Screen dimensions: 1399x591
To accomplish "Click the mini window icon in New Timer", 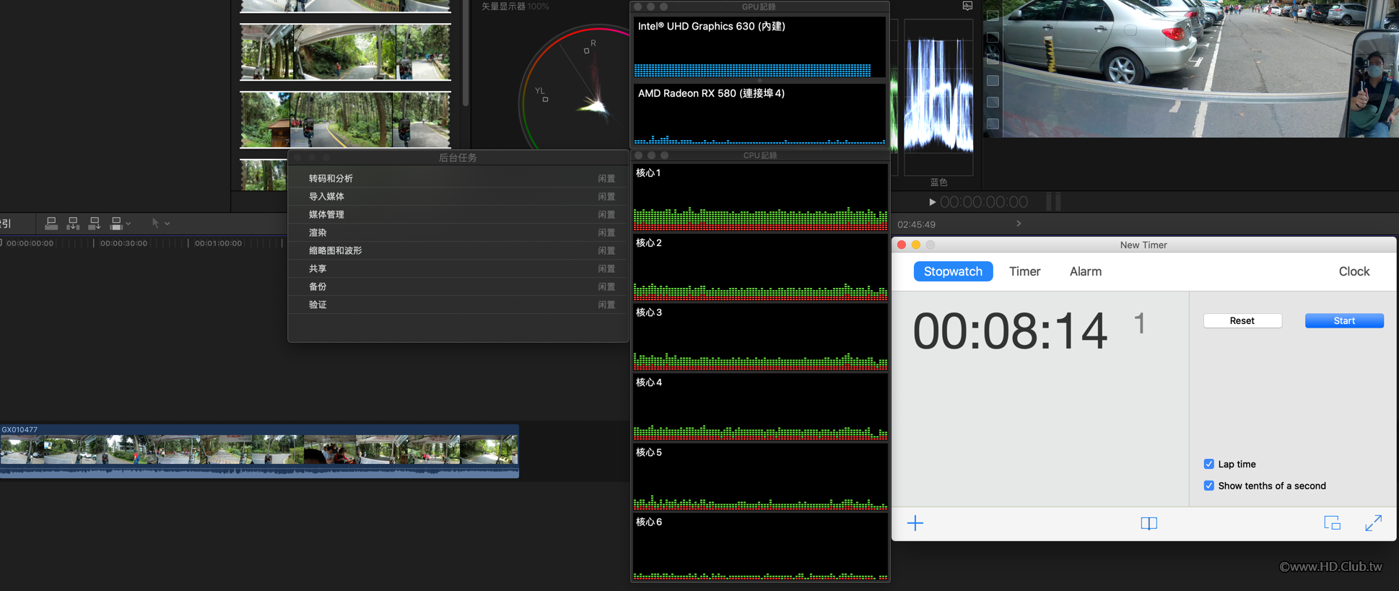I will tap(1333, 523).
